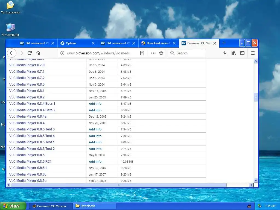The height and width of the screenshot is (210, 280).
Task: Open VLC Media Player 0.8.2 link
Action: 27,97
